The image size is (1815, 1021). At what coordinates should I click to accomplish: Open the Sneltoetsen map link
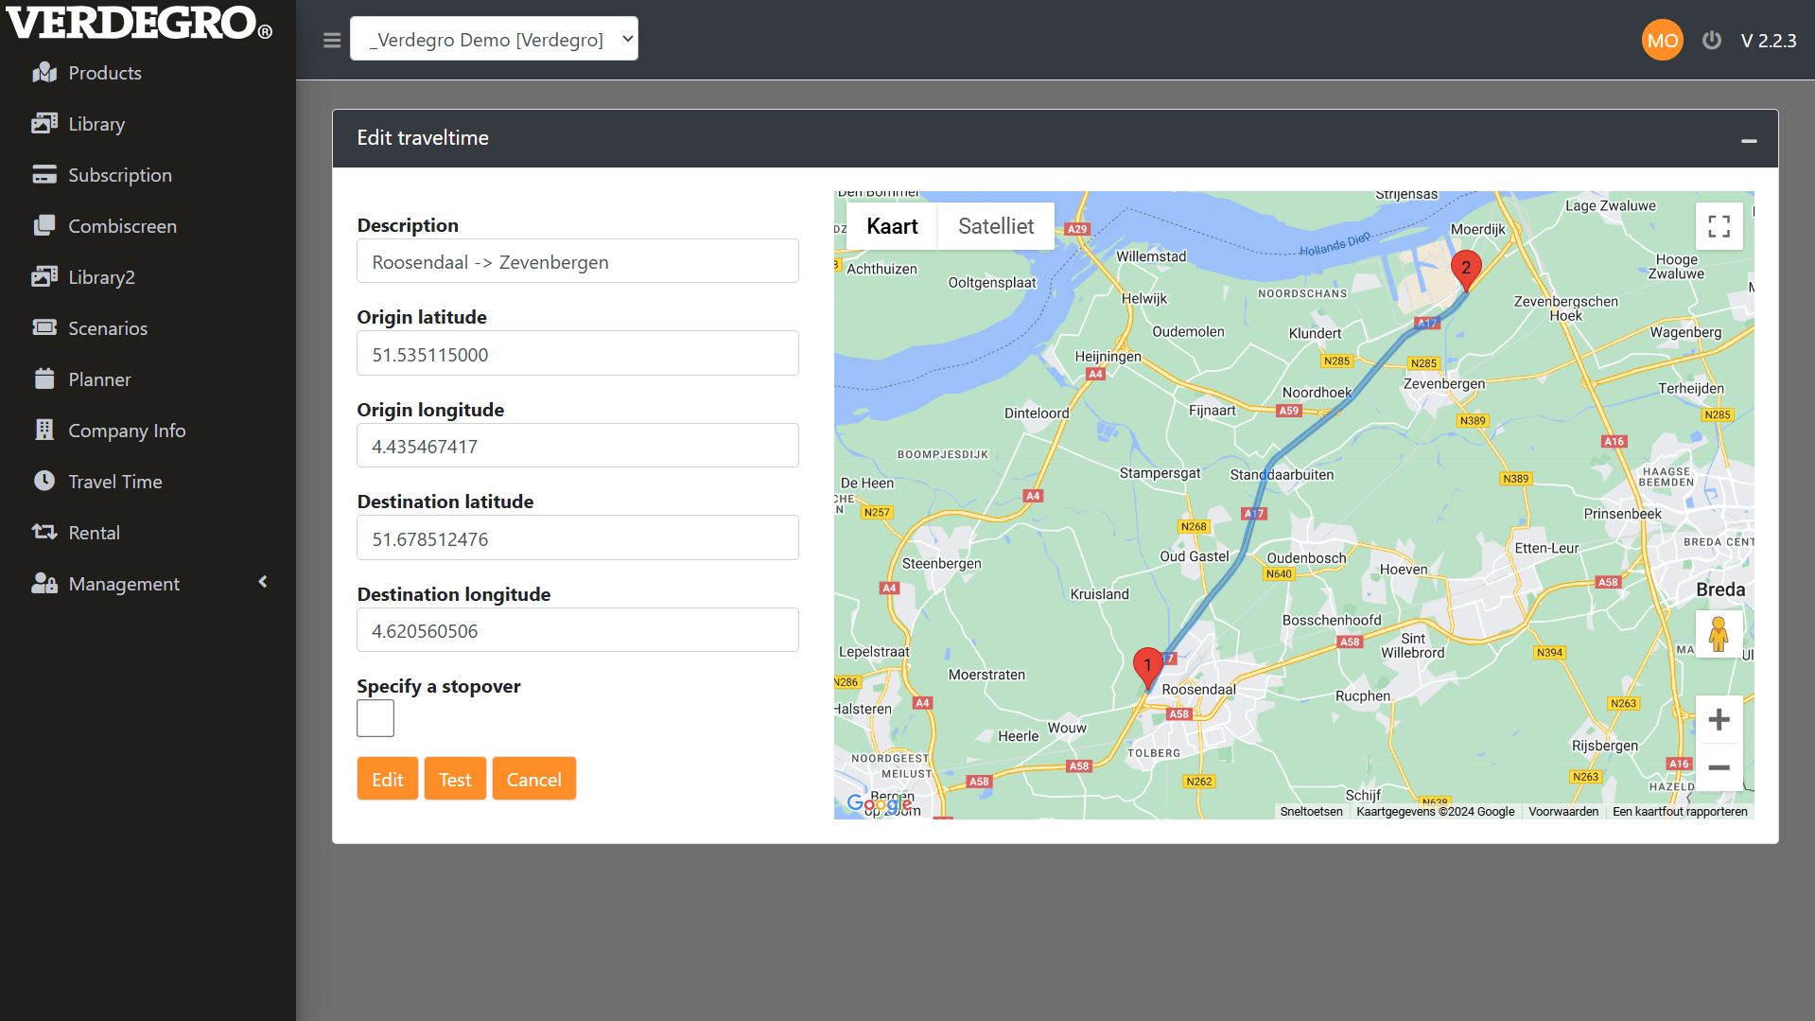1311,812
